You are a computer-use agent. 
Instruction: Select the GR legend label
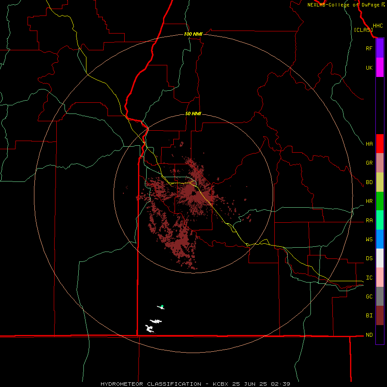pos(369,163)
